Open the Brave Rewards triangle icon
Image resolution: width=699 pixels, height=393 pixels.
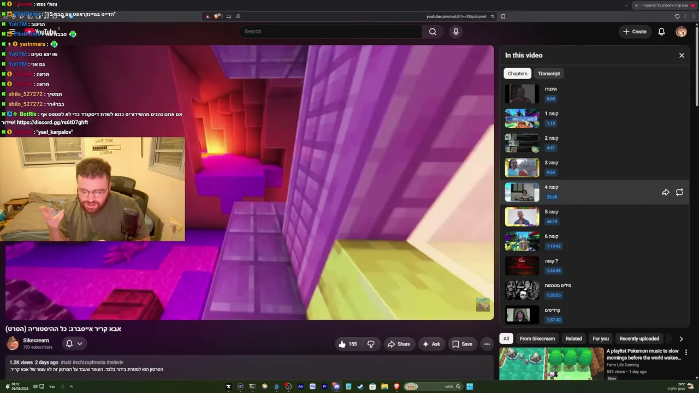tap(208, 16)
